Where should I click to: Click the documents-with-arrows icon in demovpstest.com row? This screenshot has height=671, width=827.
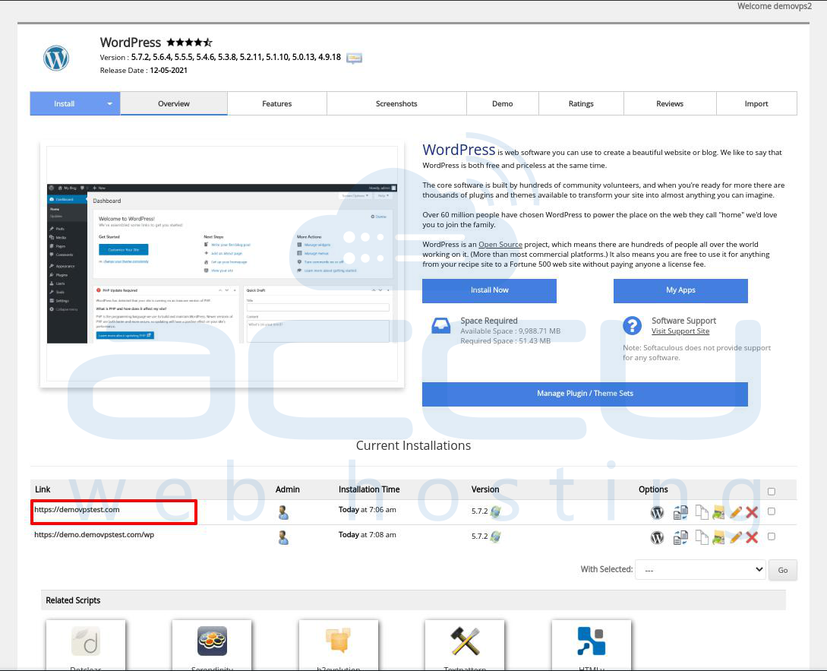[x=680, y=512]
